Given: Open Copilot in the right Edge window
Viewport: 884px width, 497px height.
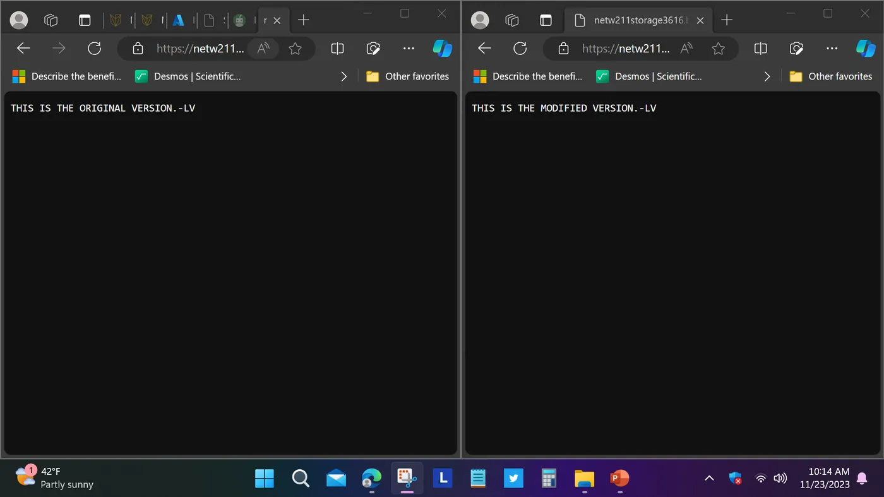Looking at the screenshot, I should pos(866,48).
